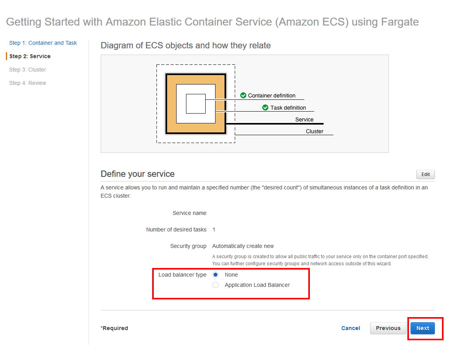Screen dimensions: 453x345
Task: Open Step 1: Container and Task
Action: (x=42, y=43)
